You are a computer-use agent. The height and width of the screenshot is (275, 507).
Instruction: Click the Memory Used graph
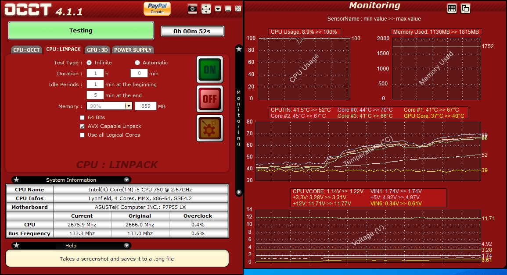[436, 68]
